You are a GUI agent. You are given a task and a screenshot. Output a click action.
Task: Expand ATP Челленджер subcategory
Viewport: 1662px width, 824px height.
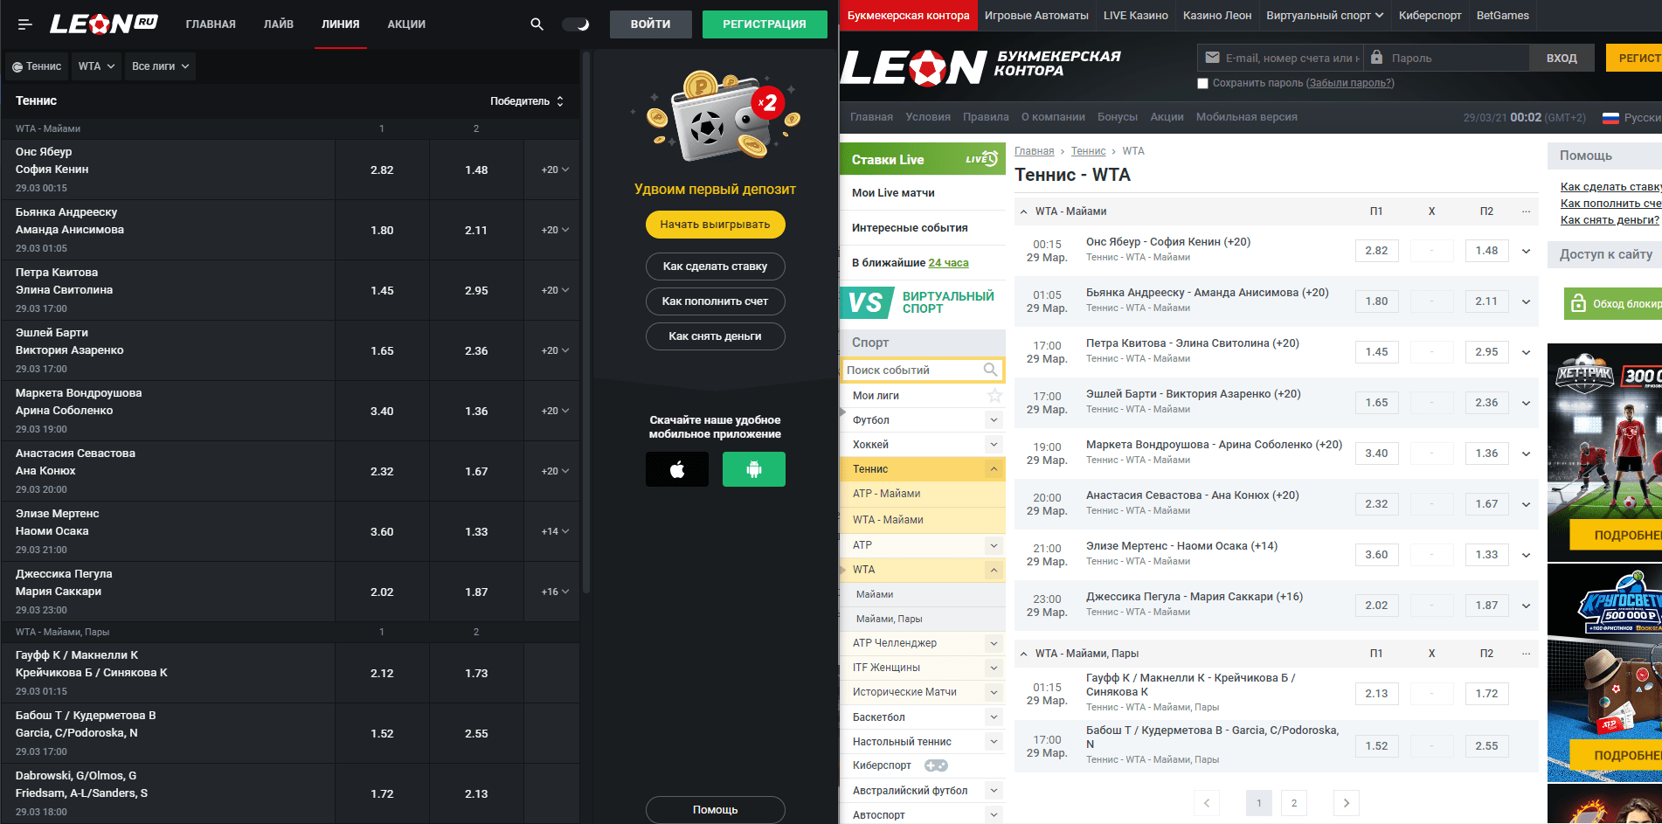pyautogui.click(x=994, y=643)
